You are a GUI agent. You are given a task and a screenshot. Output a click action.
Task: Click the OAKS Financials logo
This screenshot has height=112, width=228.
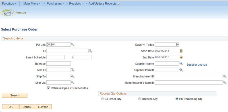pyautogui.click(x=14, y=13)
